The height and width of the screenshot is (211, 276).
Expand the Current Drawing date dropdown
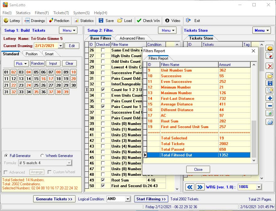[x=61, y=46]
